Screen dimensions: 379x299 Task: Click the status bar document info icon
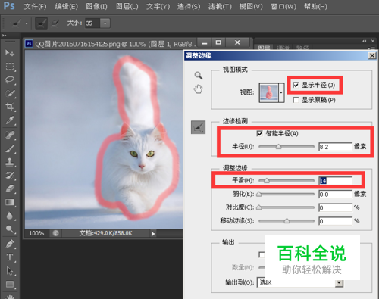tap(55, 233)
